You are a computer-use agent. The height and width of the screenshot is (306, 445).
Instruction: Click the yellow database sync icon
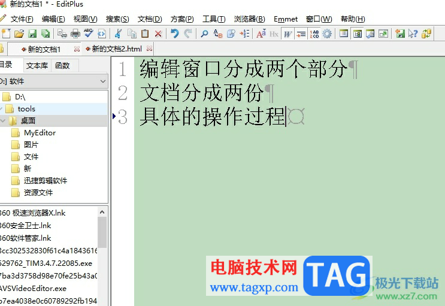[426, 34]
